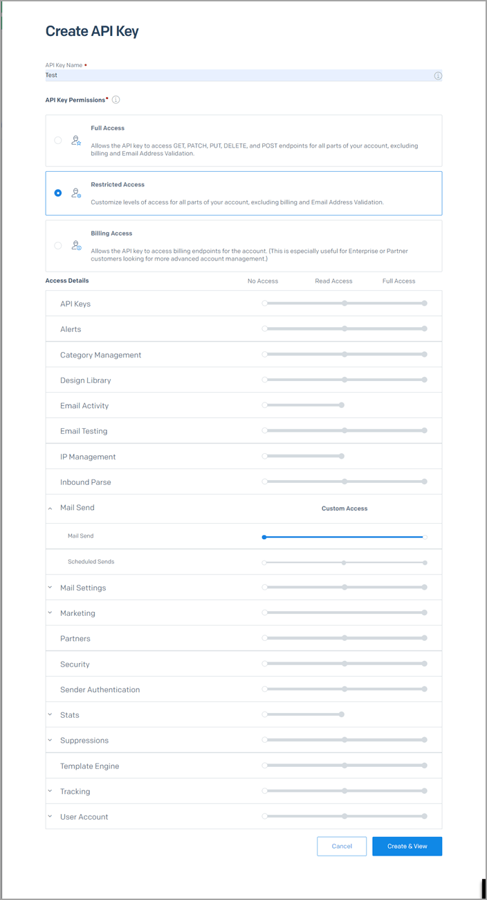Screen dimensions: 487x900
Task: Set Alerts slider to Read Access
Action: click(x=344, y=329)
